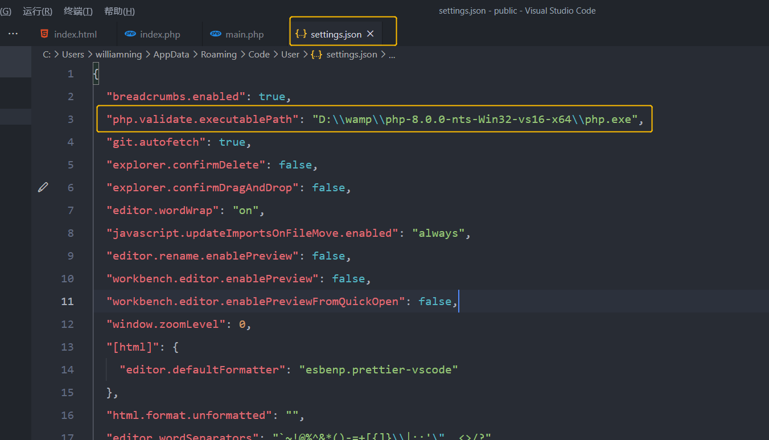Click the pencil edit icon beside line 6

[x=43, y=187]
